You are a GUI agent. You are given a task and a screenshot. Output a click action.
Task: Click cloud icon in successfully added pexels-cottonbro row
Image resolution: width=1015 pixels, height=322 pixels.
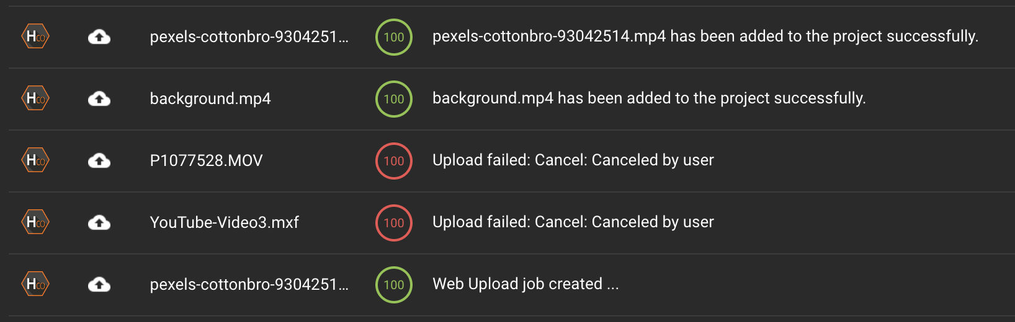99,37
